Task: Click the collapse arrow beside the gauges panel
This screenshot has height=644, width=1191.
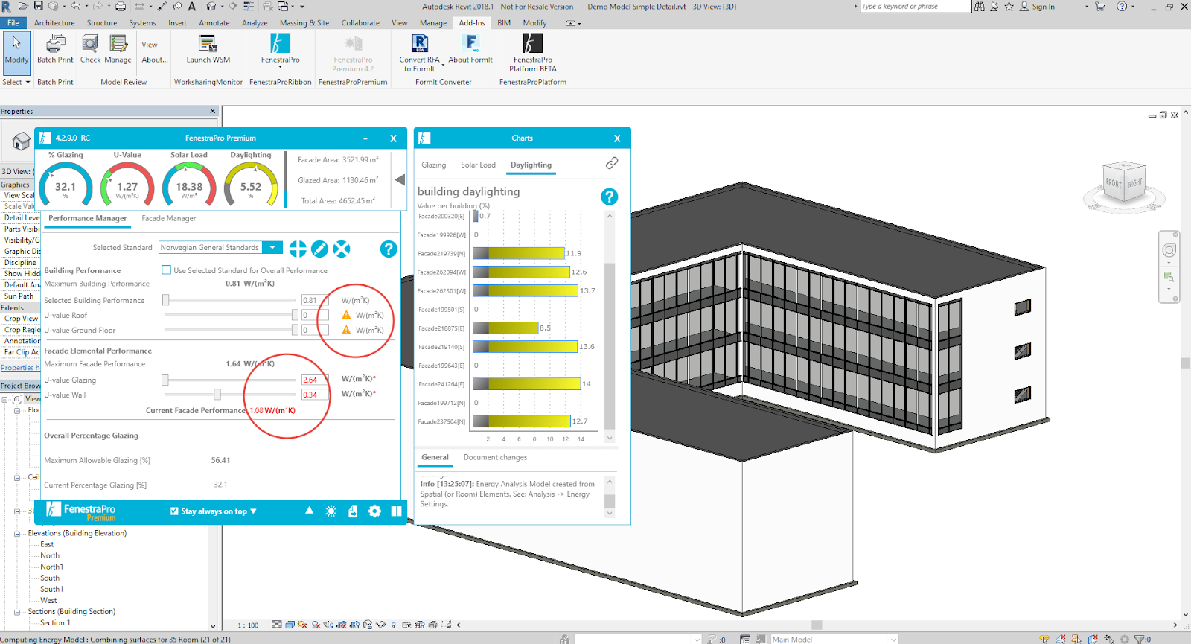Action: click(400, 180)
